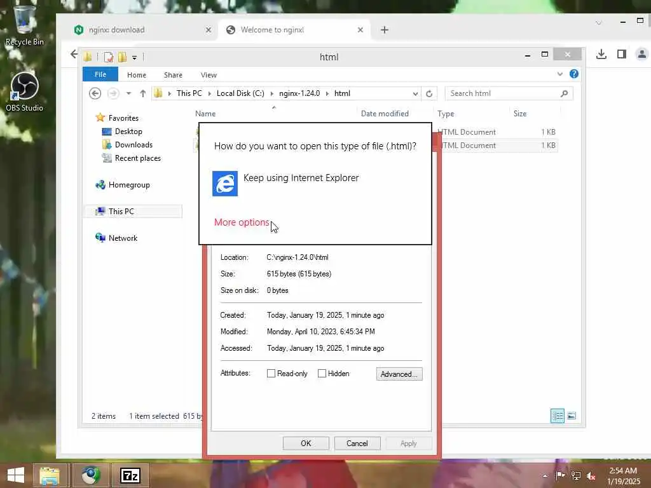
Task: Toggle the Hidden attribute checkbox
Action: click(322, 374)
